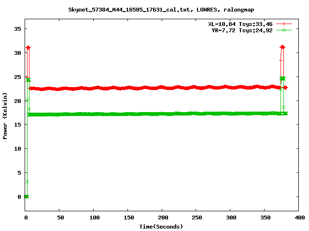This screenshot has height=231, width=309.
Task: Click y-axis tick label 10
Action: [x=17, y=149]
